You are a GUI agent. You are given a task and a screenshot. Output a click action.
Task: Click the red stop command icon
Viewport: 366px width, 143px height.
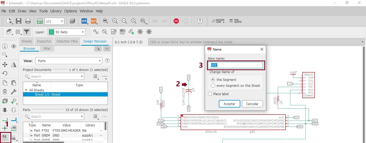click(176, 21)
